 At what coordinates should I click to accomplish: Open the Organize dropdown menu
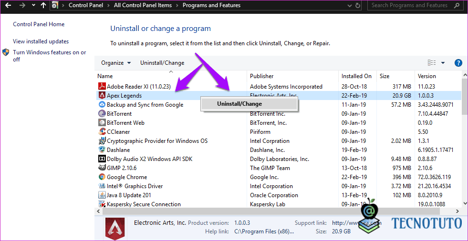[x=116, y=63]
